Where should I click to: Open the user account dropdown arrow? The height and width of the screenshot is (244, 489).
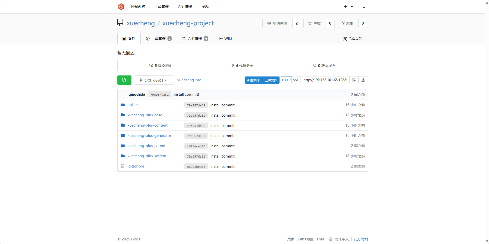pos(364,7)
